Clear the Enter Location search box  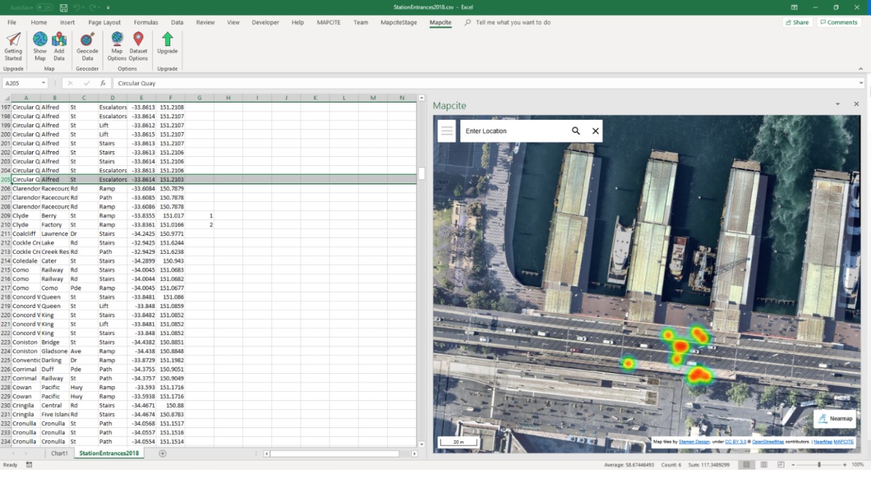point(596,131)
